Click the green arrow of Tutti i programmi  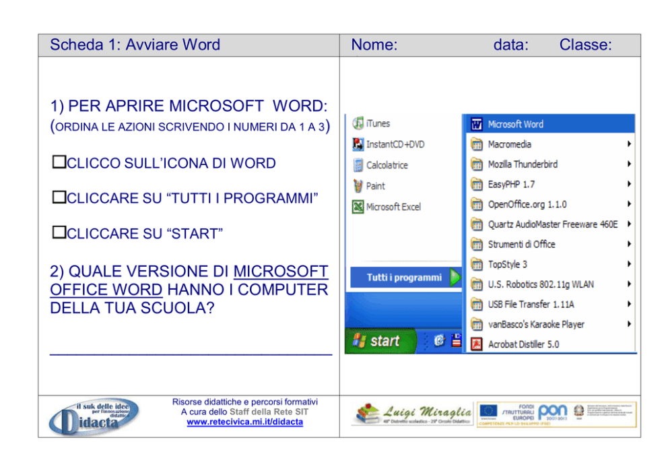[455, 278]
